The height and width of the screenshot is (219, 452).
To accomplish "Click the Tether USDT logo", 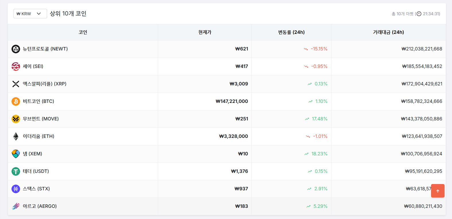I will (x=16, y=171).
